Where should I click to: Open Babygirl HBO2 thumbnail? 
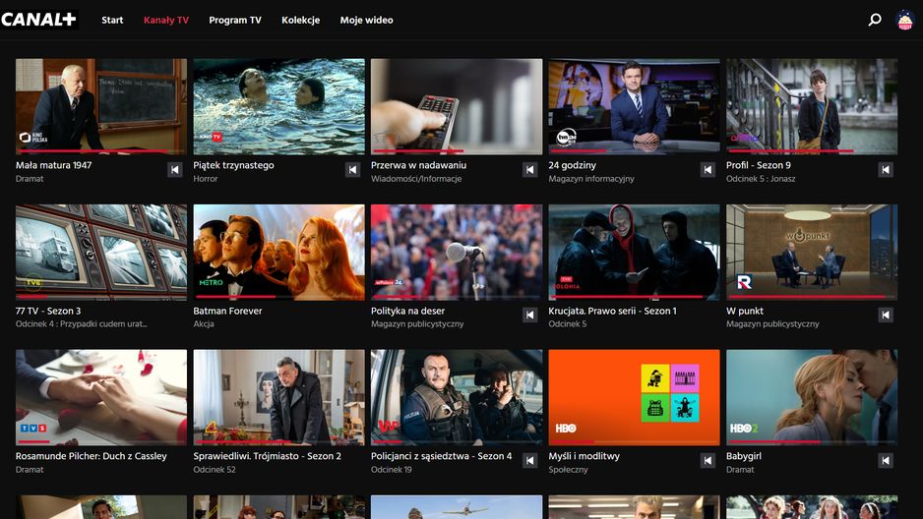pos(812,397)
